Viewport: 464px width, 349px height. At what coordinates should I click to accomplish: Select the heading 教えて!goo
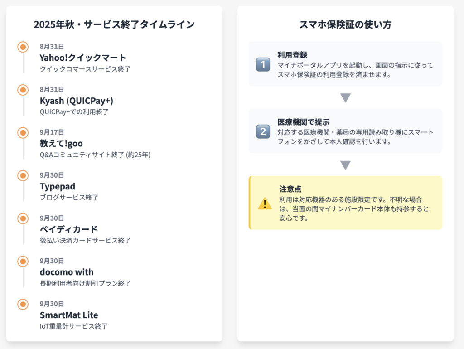point(61,144)
